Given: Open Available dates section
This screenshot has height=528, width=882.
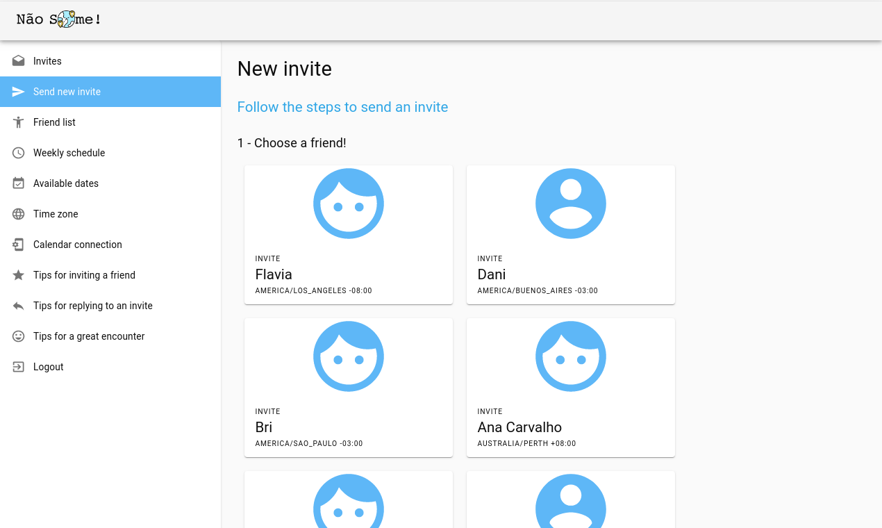Looking at the screenshot, I should [x=110, y=183].
